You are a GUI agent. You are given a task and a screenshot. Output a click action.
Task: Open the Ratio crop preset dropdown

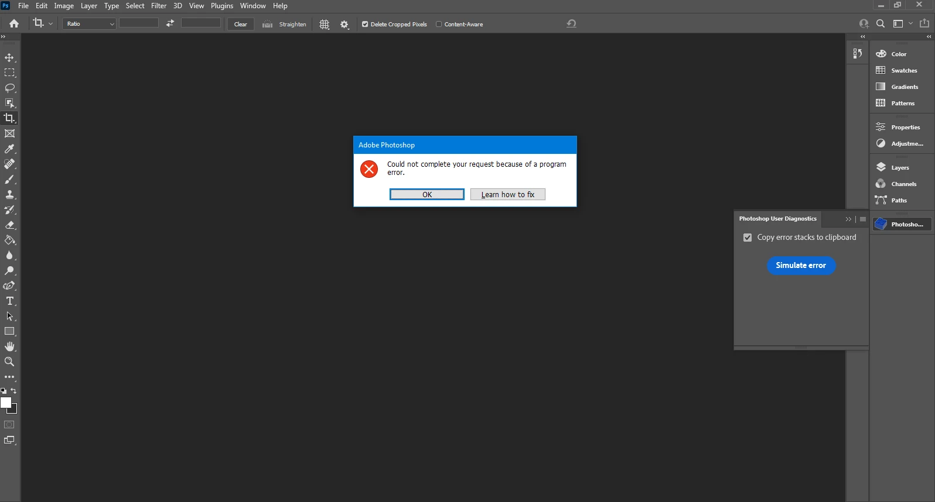click(89, 23)
